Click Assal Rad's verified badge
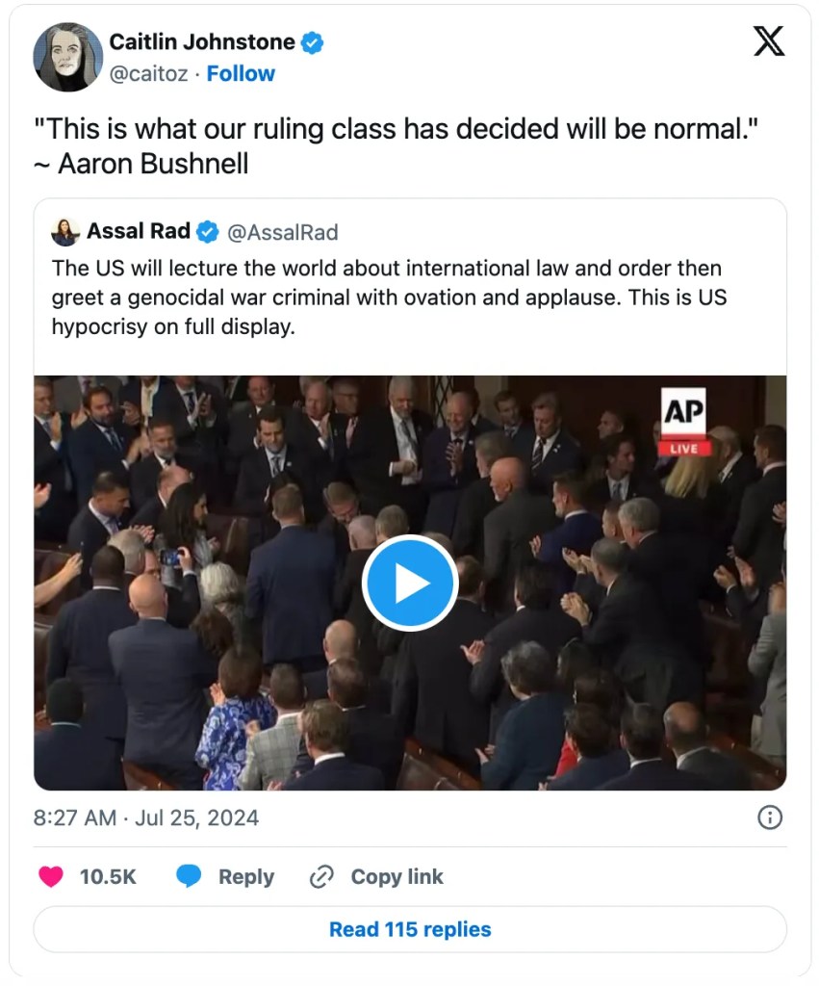819x986 pixels. coord(207,232)
